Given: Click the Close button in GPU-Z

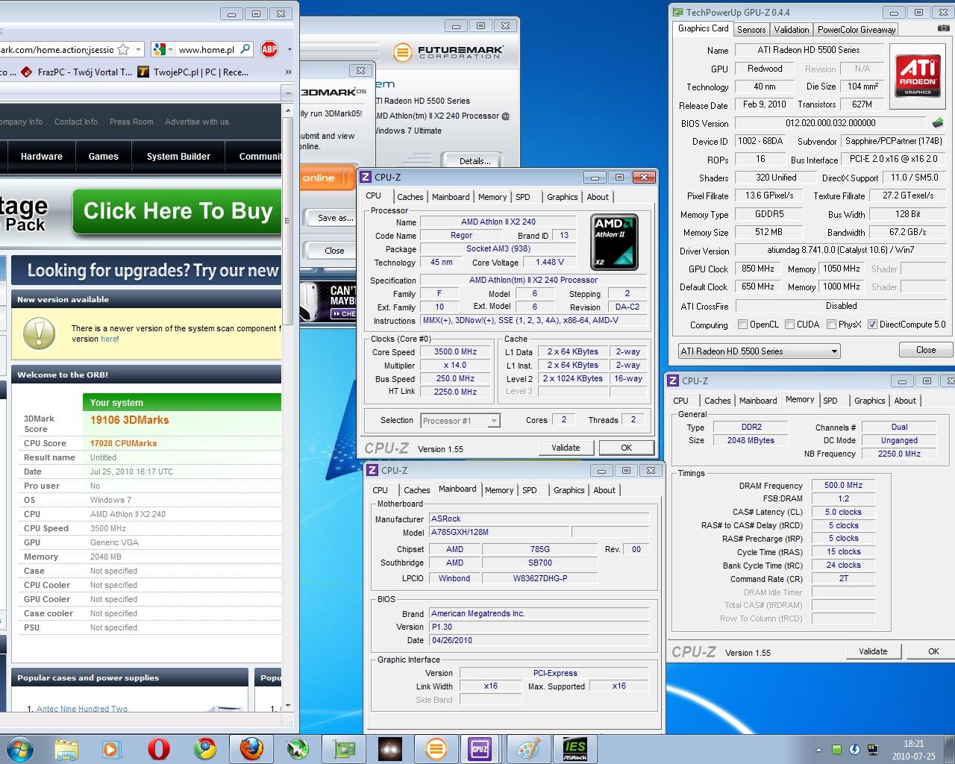Looking at the screenshot, I should pos(925,350).
